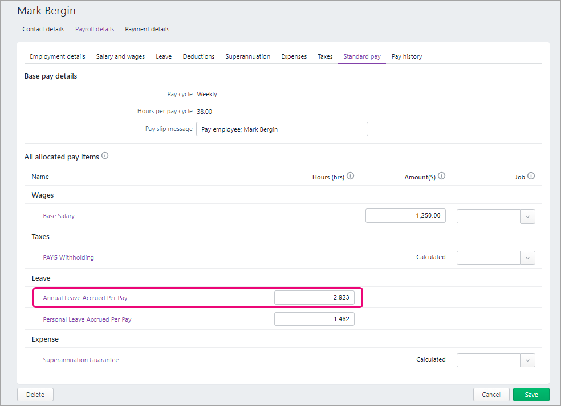Click the Hours (hrs) info icon

point(351,176)
